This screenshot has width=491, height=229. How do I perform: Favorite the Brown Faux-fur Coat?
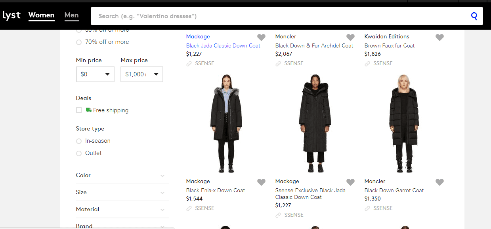point(439,37)
